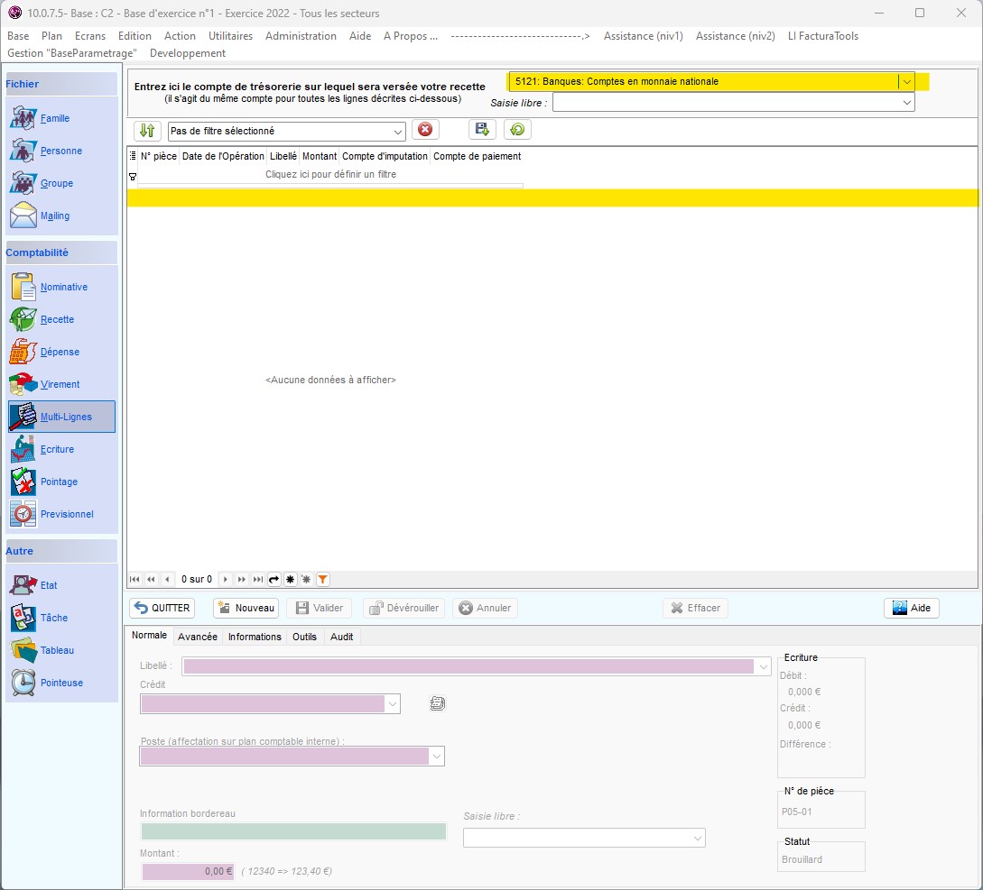Click the Montant column header

click(x=320, y=156)
